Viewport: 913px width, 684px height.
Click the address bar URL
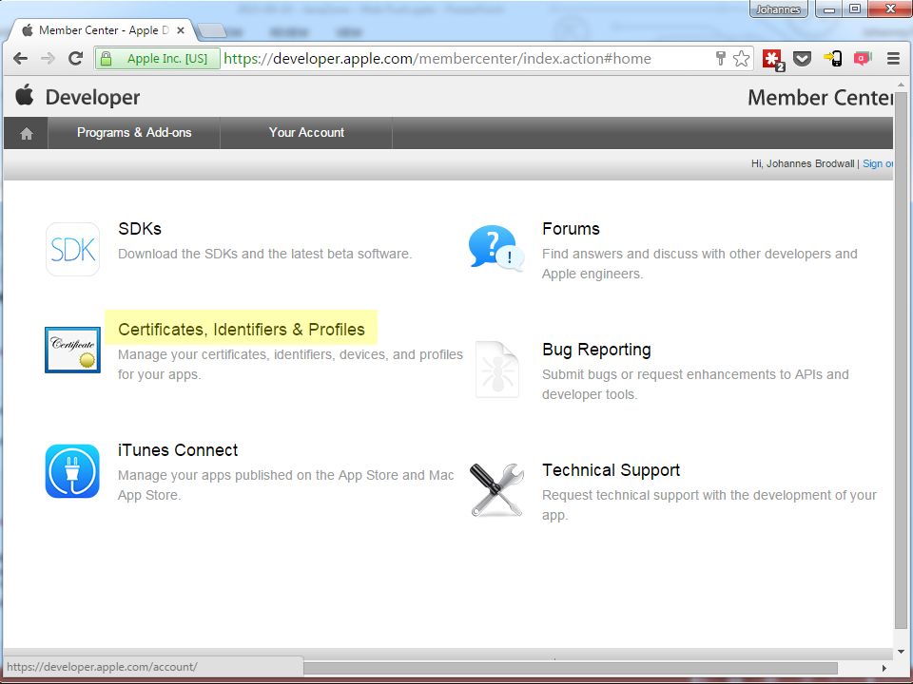pos(437,58)
